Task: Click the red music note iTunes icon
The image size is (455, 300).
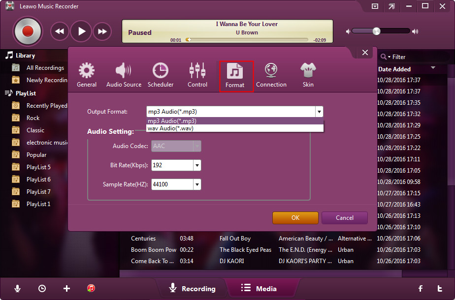Action: point(91,288)
